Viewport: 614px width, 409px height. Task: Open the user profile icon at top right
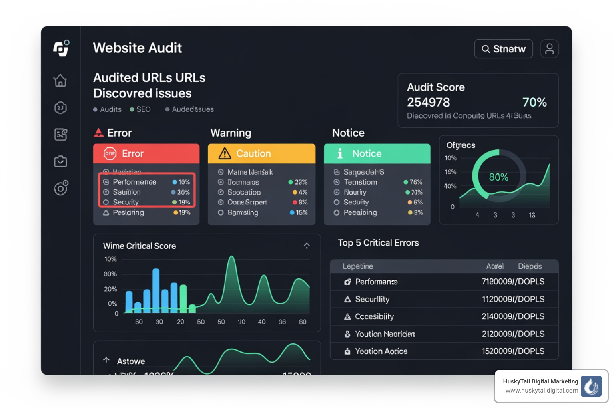[550, 48]
